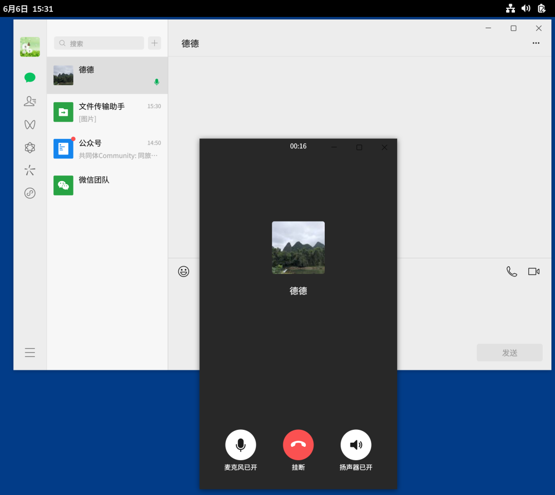Start a voice call with the phone icon
Image resolution: width=555 pixels, height=495 pixels.
(x=511, y=271)
